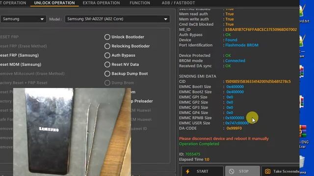Click the camera icon for Take Screenshot
The width and height of the screenshot is (314, 176).
(x=267, y=172)
